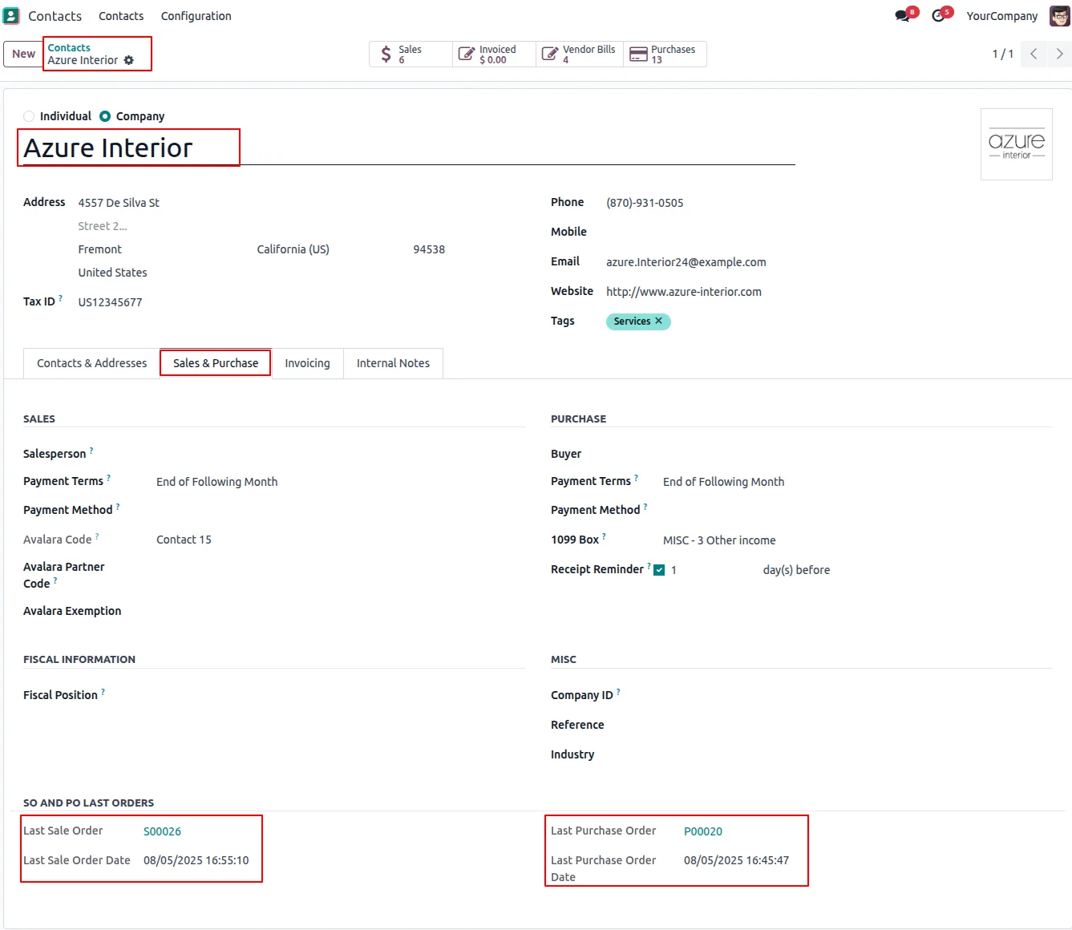Open the Sales smart button
Screen dimensions: 1072x930
[411, 55]
